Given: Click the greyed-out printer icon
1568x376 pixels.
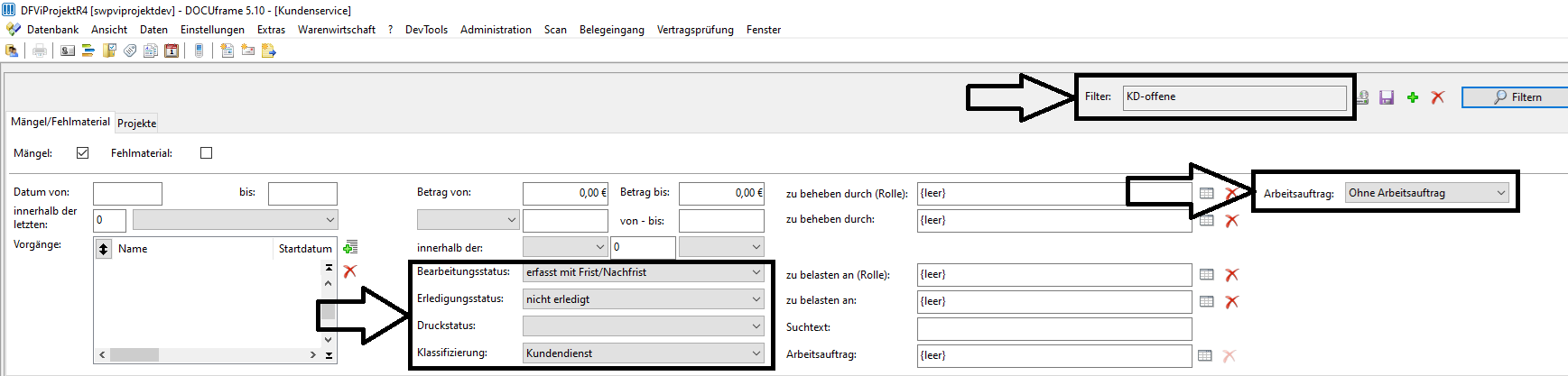Looking at the screenshot, I should click(40, 50).
